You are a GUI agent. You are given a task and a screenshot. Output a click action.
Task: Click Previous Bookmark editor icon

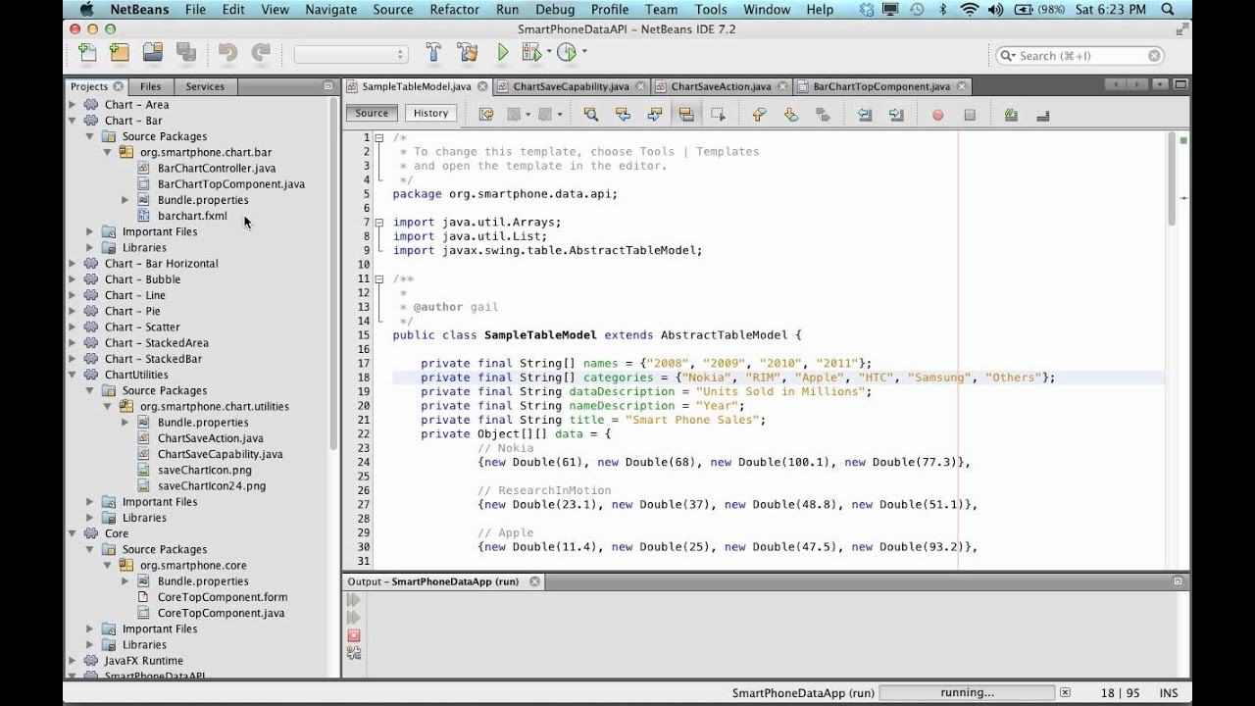[759, 115]
